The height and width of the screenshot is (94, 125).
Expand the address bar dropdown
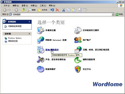113,14
